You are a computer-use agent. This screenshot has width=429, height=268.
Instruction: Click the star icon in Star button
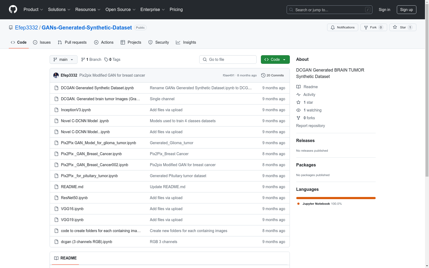point(395,27)
